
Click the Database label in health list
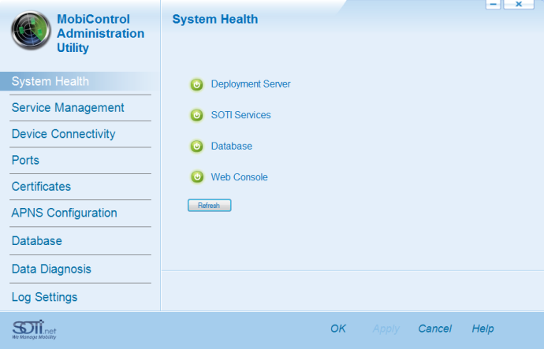(x=232, y=147)
